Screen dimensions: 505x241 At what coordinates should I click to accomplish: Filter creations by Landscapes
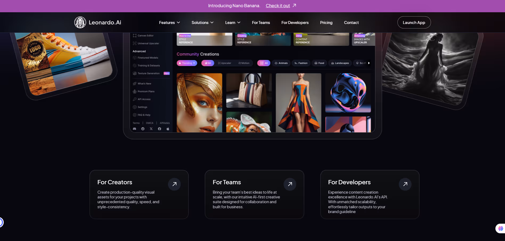(340, 63)
